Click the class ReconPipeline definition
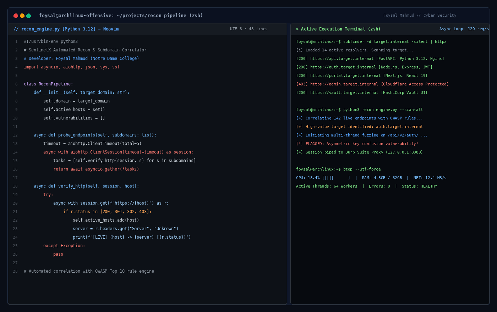Screen dimensions: 497x312 (48, 84)
